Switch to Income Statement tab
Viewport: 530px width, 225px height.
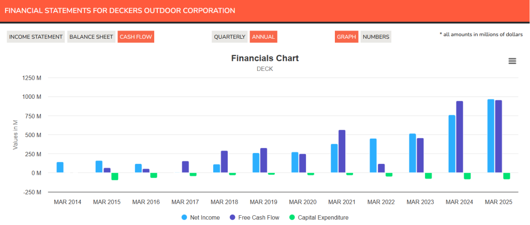tap(36, 37)
